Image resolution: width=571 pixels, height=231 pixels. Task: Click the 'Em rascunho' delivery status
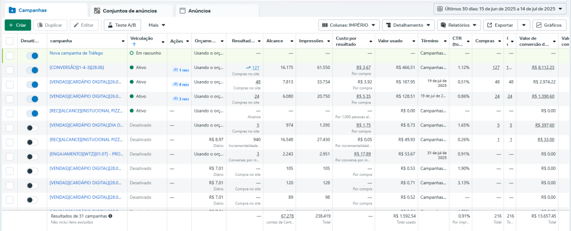pyautogui.click(x=148, y=53)
